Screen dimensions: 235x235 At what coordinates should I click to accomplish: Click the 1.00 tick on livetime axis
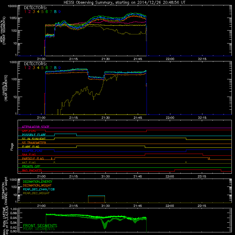tap(14, 209)
